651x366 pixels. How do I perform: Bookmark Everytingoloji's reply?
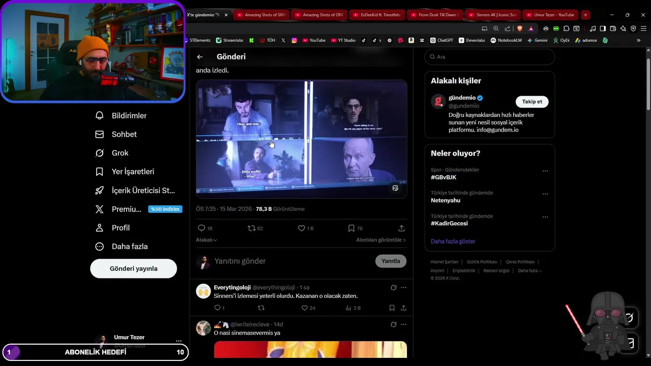pos(392,308)
